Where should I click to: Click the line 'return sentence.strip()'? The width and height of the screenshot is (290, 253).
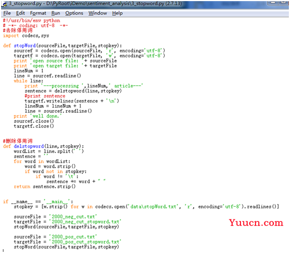pyautogui.click(x=45, y=187)
